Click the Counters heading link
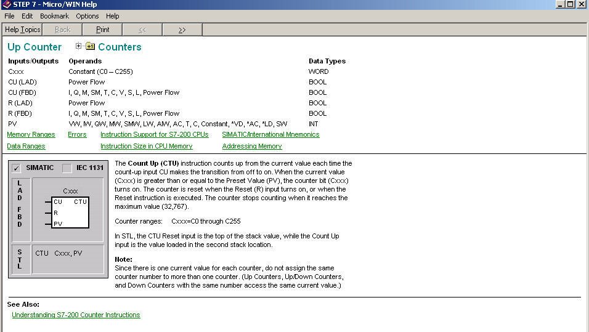The height and width of the screenshot is (332, 589). click(x=120, y=47)
